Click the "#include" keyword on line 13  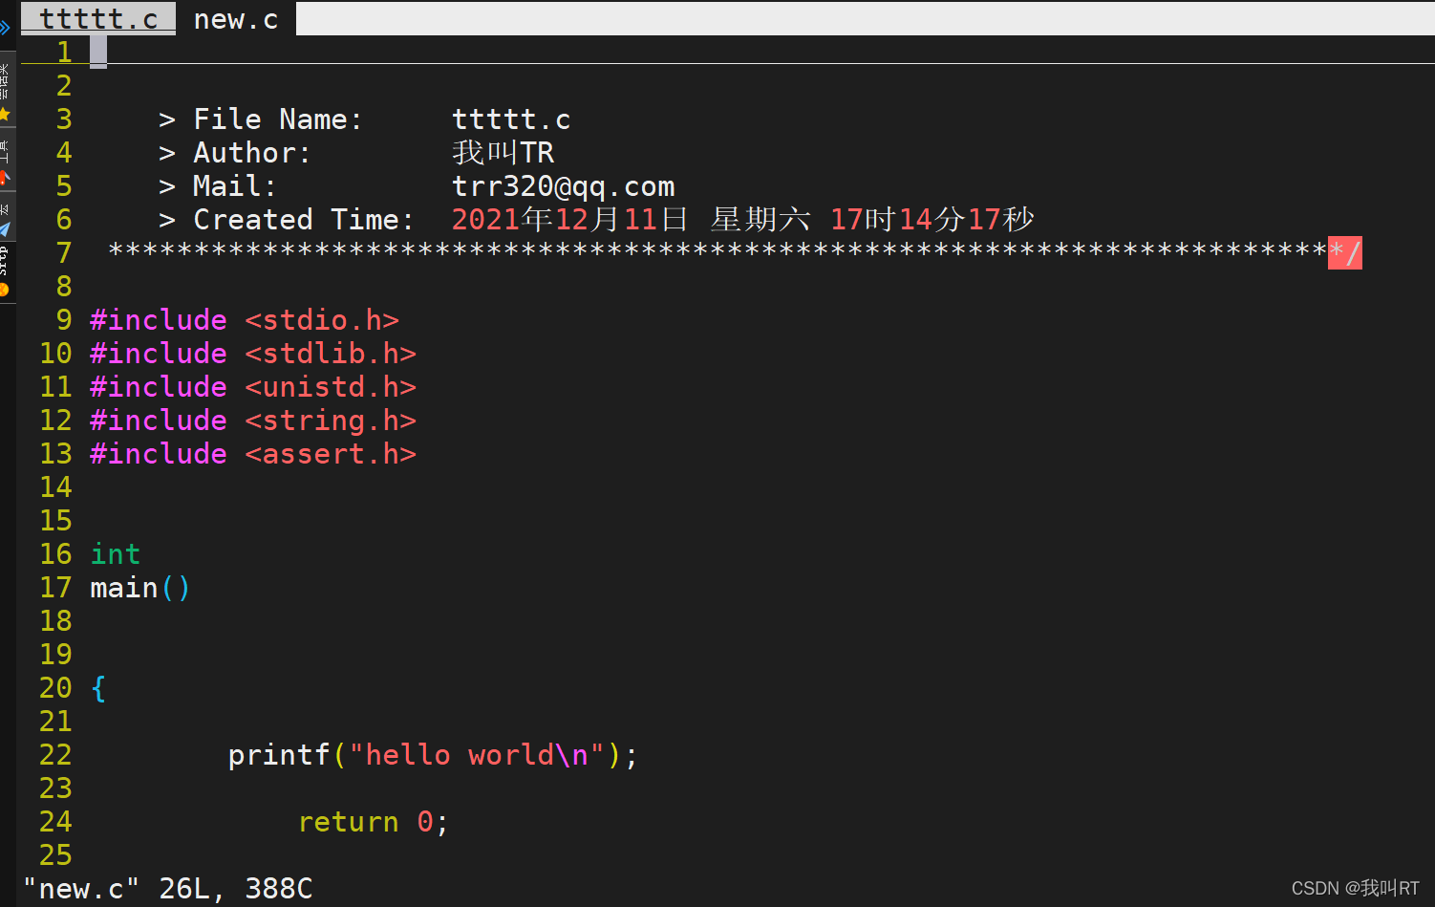(159, 454)
